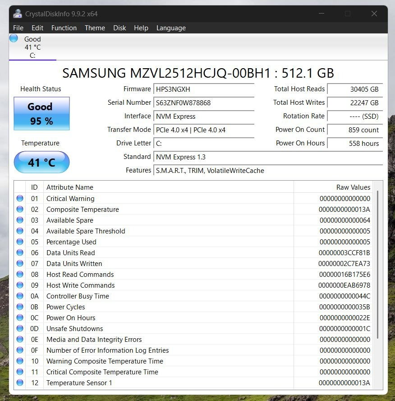Viewport: 395px width, 401px height.
Task: Select raw value 0000000EAB6978
Action: coord(344,285)
